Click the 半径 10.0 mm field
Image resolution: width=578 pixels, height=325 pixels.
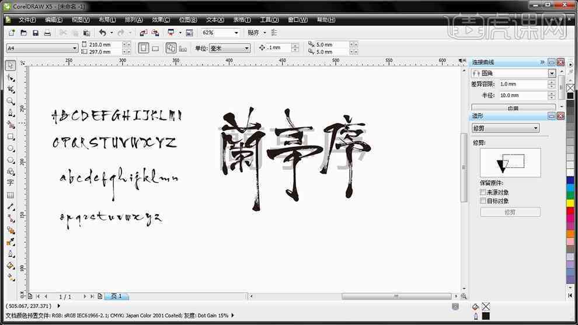click(523, 96)
